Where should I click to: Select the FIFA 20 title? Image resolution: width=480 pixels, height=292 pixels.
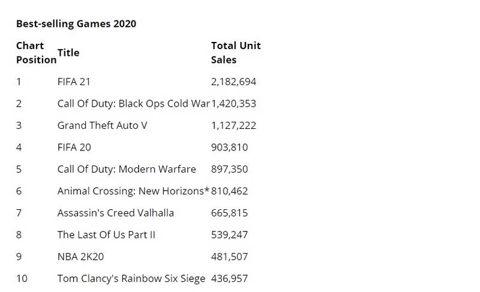(x=74, y=147)
